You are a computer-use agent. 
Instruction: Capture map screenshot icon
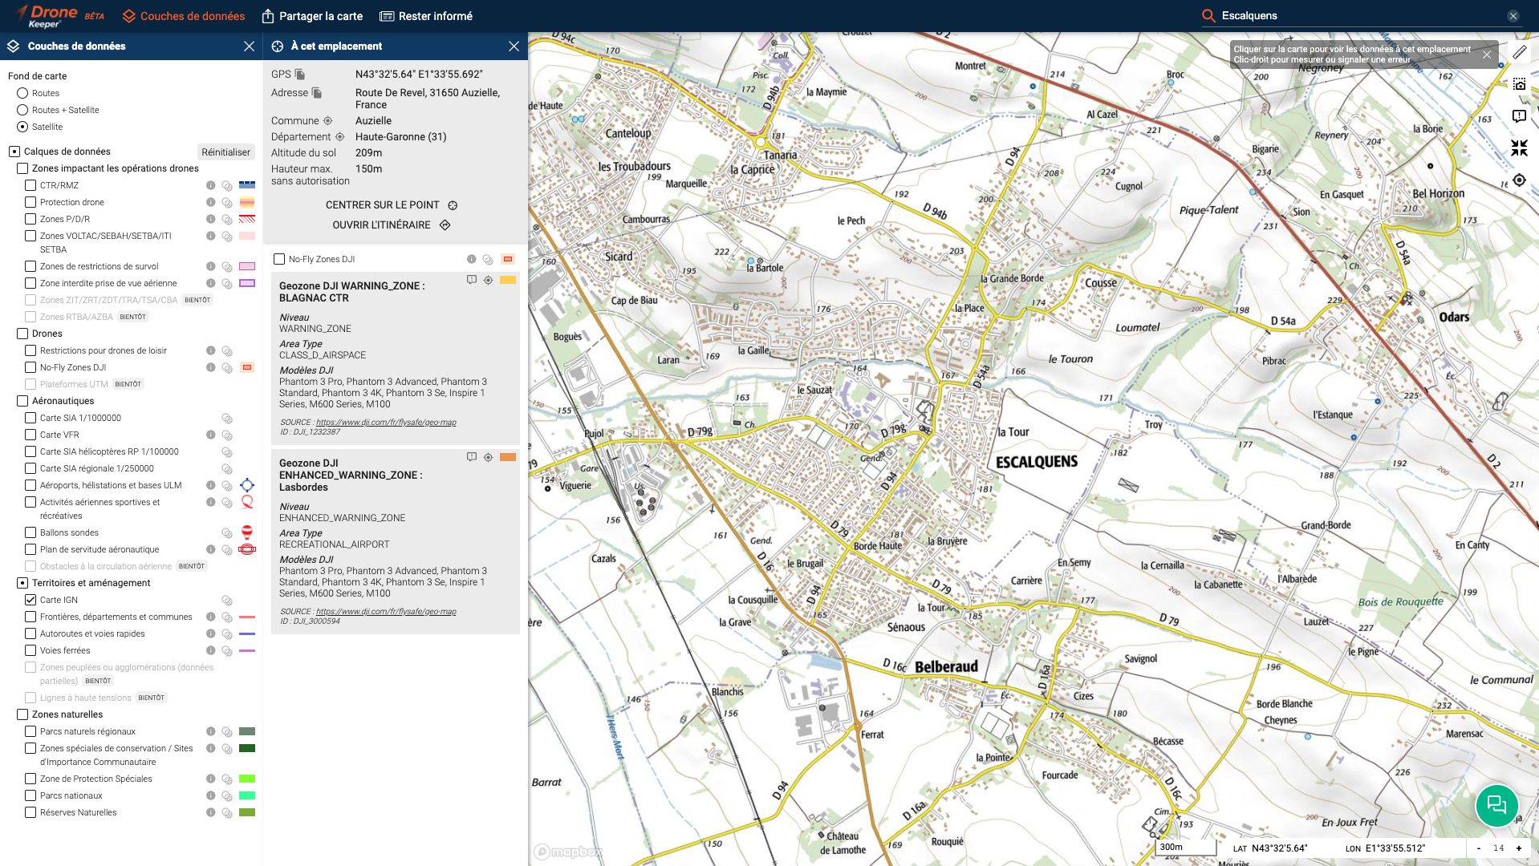[x=1519, y=84]
